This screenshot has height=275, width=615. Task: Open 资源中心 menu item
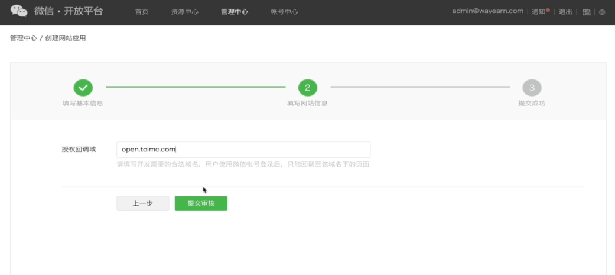(x=184, y=12)
